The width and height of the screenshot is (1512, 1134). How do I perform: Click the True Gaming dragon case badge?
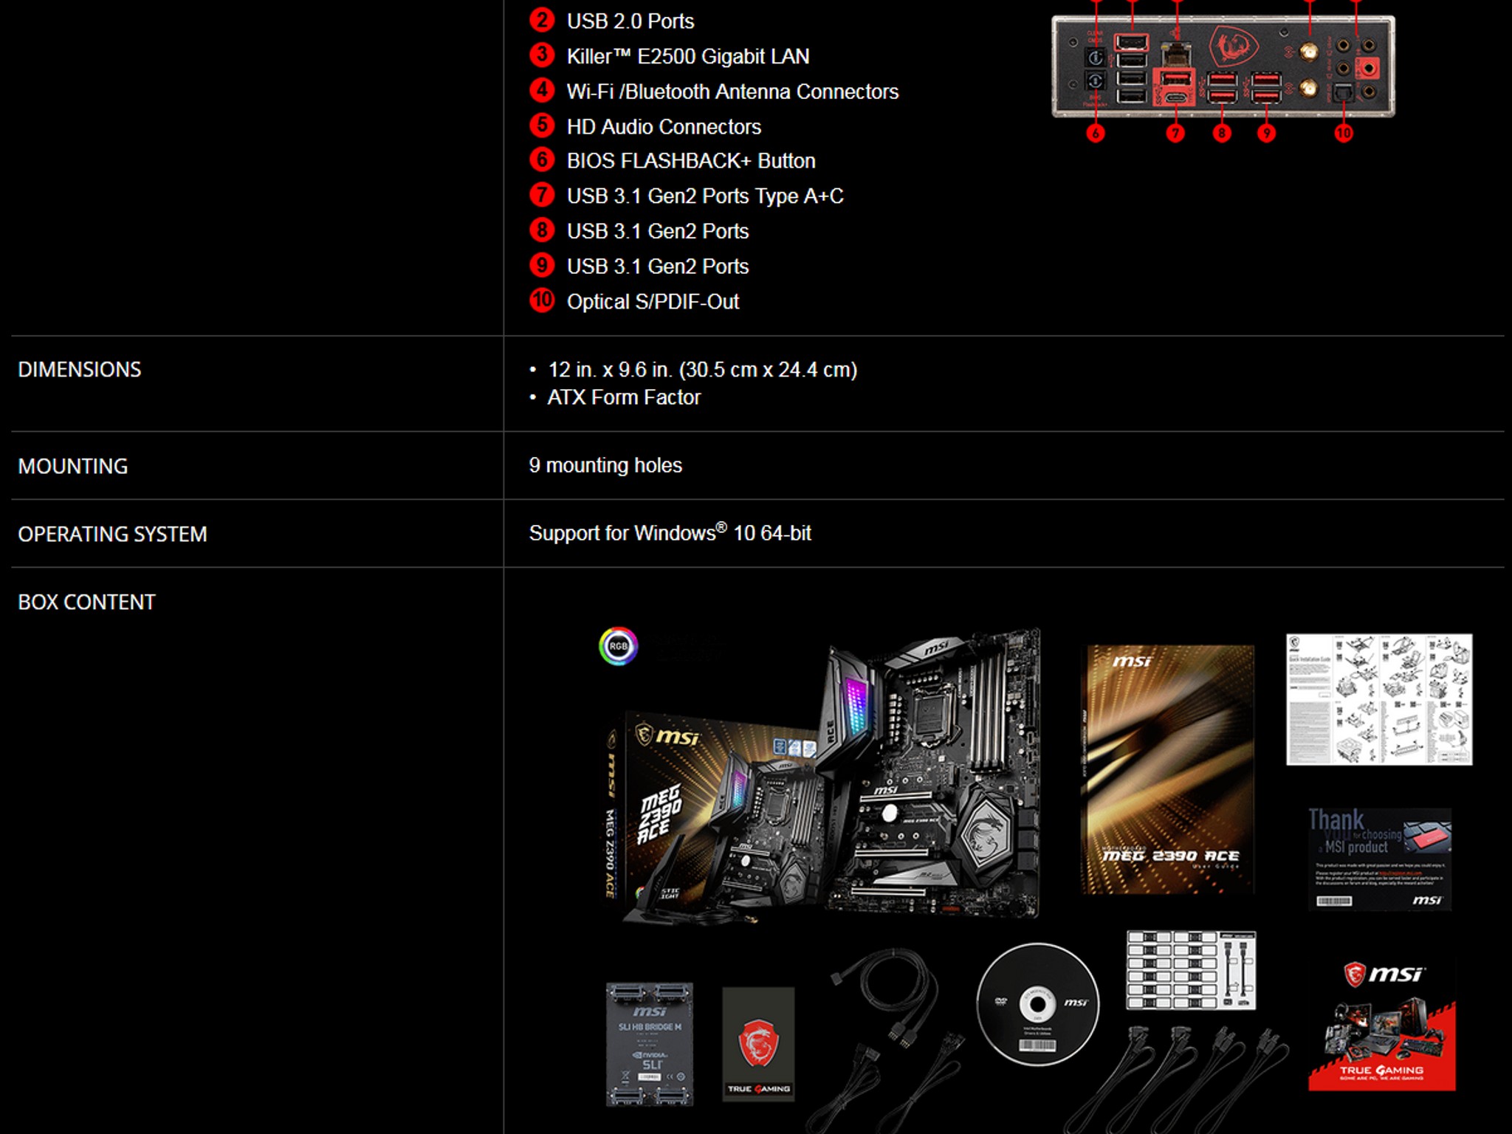pyautogui.click(x=758, y=1044)
